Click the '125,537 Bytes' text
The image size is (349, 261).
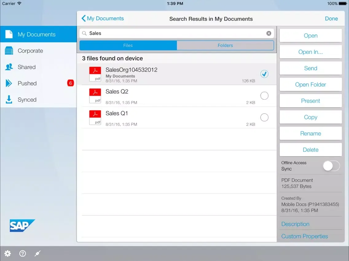click(x=296, y=186)
